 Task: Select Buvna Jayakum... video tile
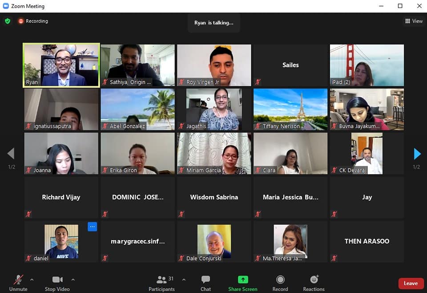click(x=367, y=109)
